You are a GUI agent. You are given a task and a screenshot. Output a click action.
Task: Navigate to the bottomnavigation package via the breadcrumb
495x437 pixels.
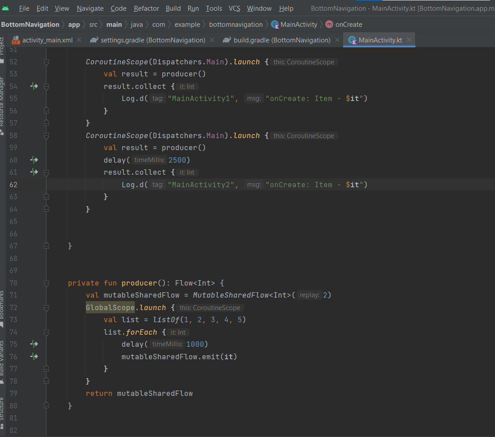235,24
